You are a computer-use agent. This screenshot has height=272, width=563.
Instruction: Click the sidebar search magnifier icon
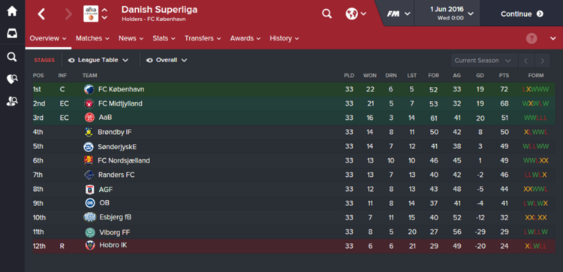click(12, 57)
